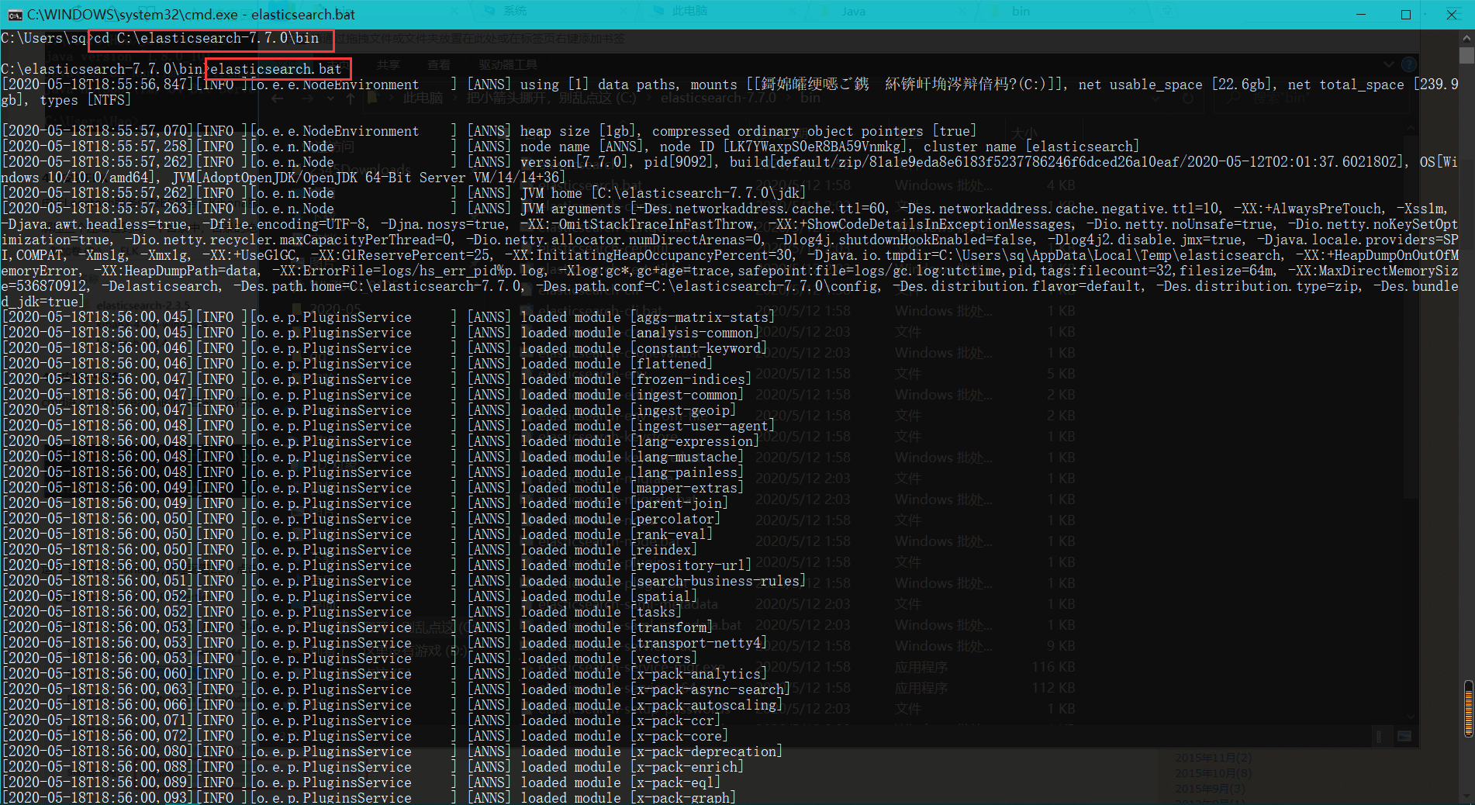Image resolution: width=1475 pixels, height=805 pixels.
Task: Click loaded module [mapper-extras]
Action: pos(632,488)
